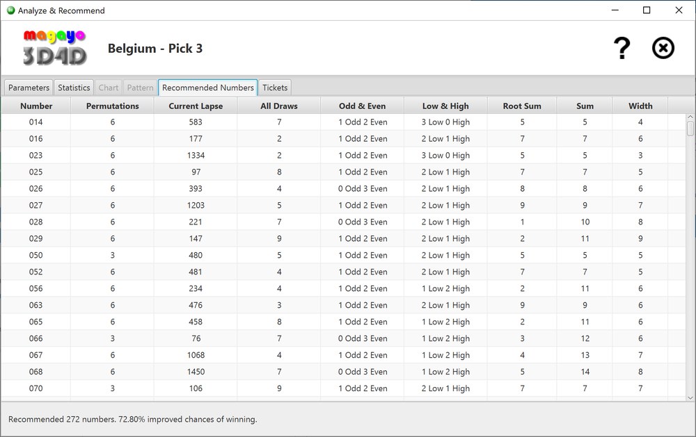Image resolution: width=696 pixels, height=437 pixels.
Task: Select the Recommended Numbers tab
Action: (x=207, y=88)
